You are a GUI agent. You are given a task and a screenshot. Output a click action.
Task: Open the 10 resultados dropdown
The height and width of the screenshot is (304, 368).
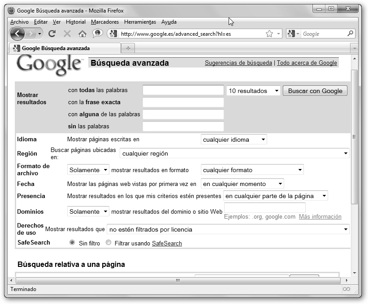[253, 91]
